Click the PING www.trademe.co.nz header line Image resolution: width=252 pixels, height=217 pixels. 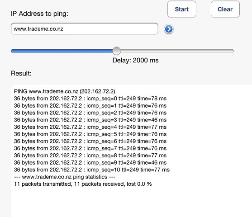[x=64, y=91]
